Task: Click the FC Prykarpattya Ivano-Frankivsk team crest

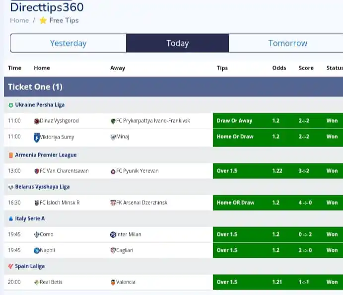Action: pyautogui.click(x=113, y=121)
